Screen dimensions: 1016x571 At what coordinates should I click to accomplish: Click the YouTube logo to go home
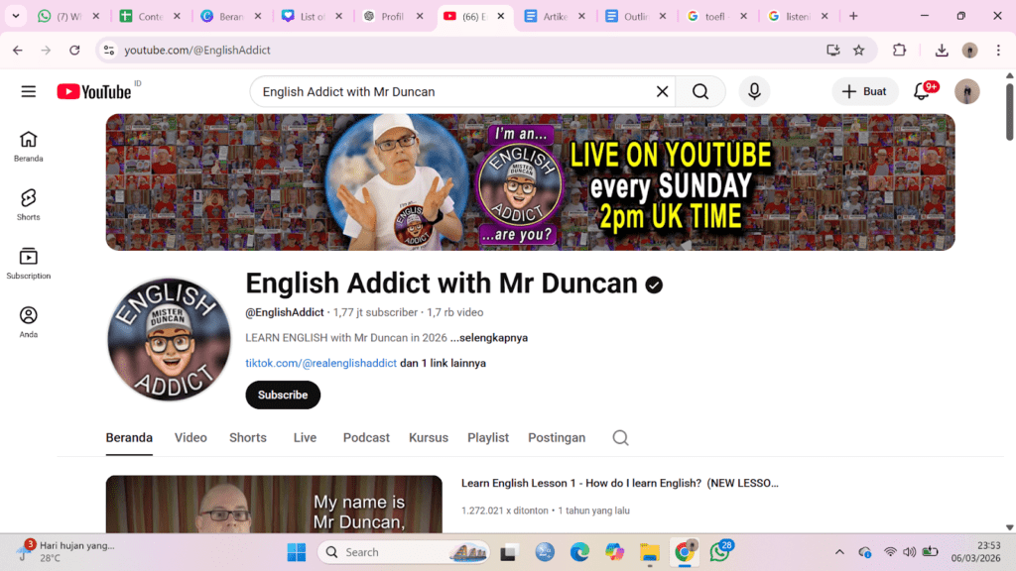click(x=94, y=91)
